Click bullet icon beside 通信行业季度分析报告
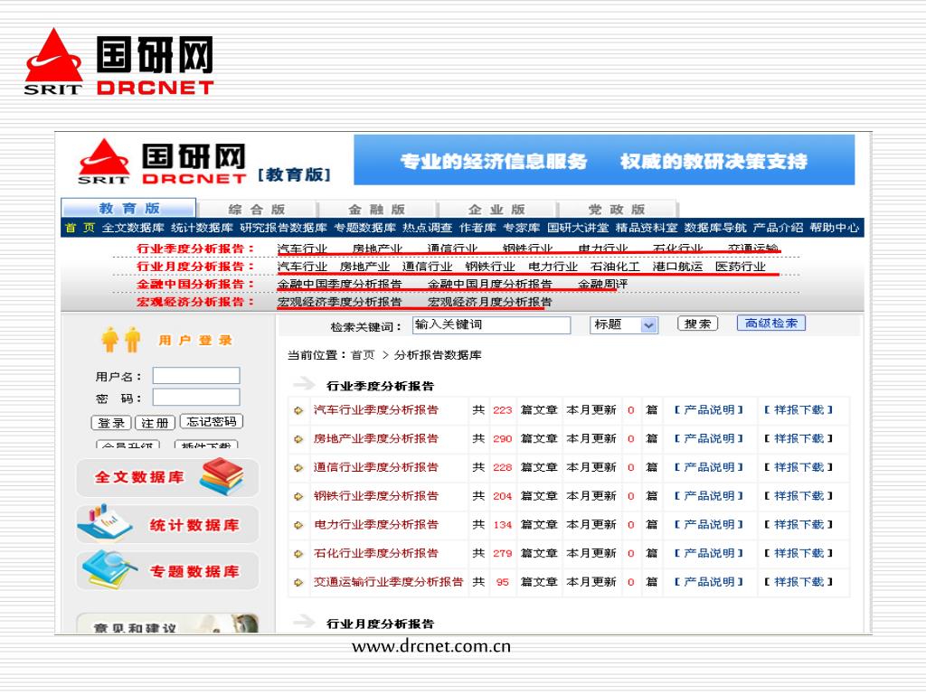The image size is (926, 694). pyautogui.click(x=298, y=468)
